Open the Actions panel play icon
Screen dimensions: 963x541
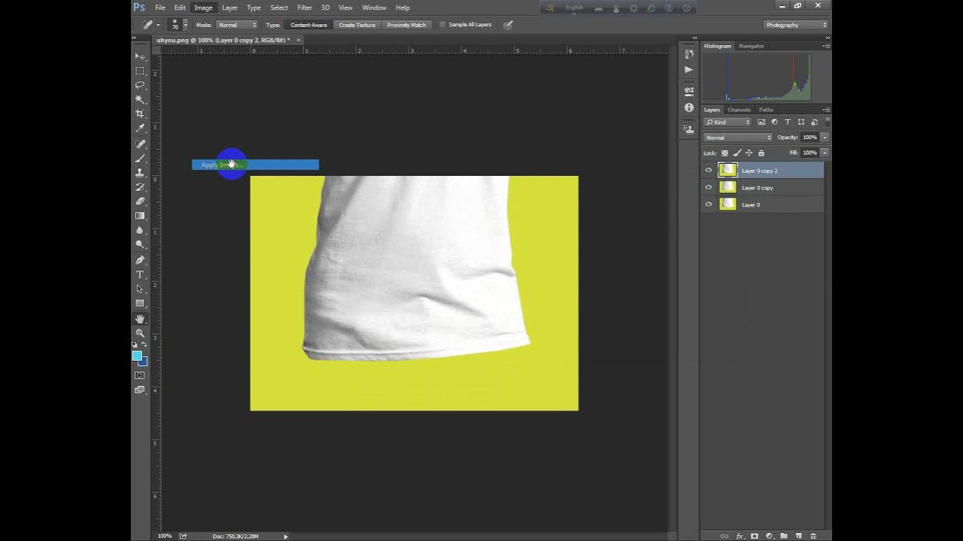pos(688,69)
